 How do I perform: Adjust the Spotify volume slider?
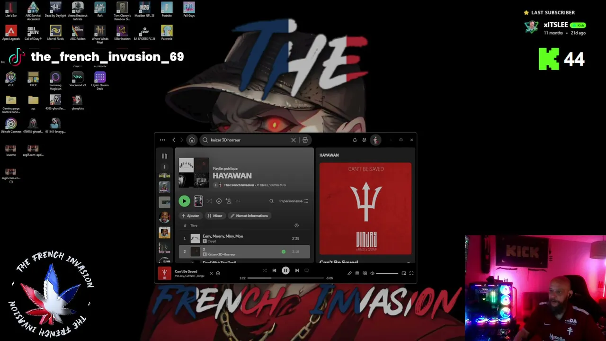pyautogui.click(x=387, y=273)
